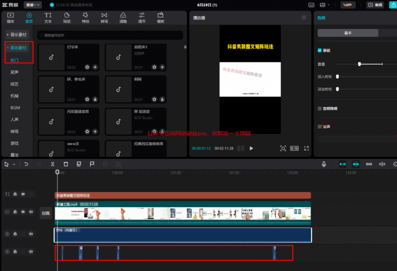The width and height of the screenshot is (397, 271).
Task: Start voice recording with microphone icon
Action: [x=324, y=164]
